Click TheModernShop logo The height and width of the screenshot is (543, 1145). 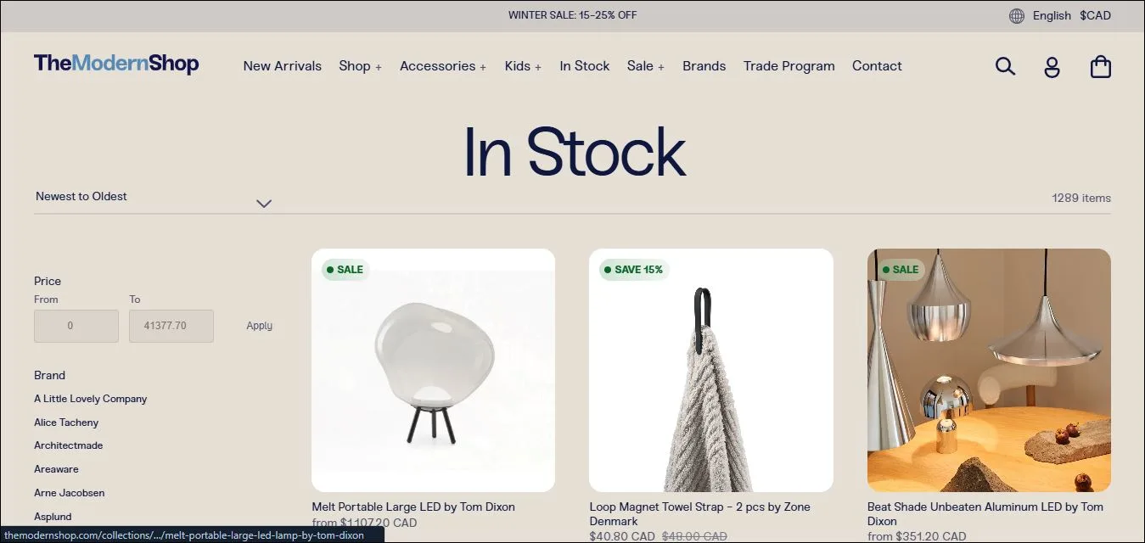pos(116,64)
